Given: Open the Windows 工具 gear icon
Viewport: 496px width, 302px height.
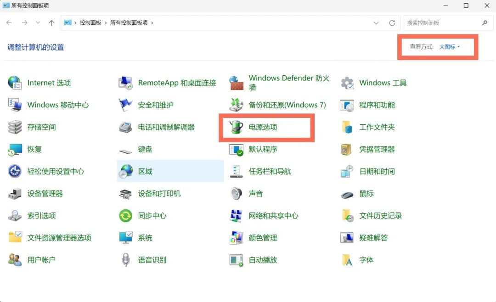Looking at the screenshot, I should [347, 83].
